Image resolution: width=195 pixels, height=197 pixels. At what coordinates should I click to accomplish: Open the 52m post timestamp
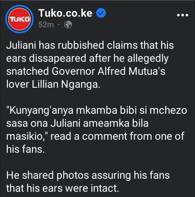coord(46,25)
